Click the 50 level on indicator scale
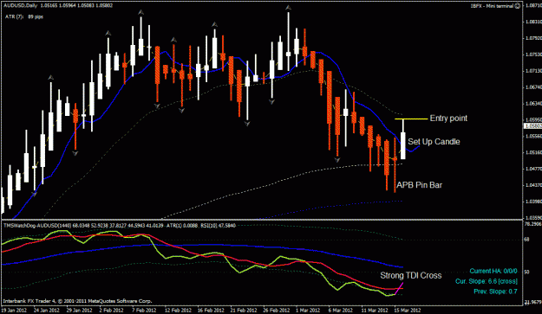Viewport: 542px width, 314px height. point(526,272)
